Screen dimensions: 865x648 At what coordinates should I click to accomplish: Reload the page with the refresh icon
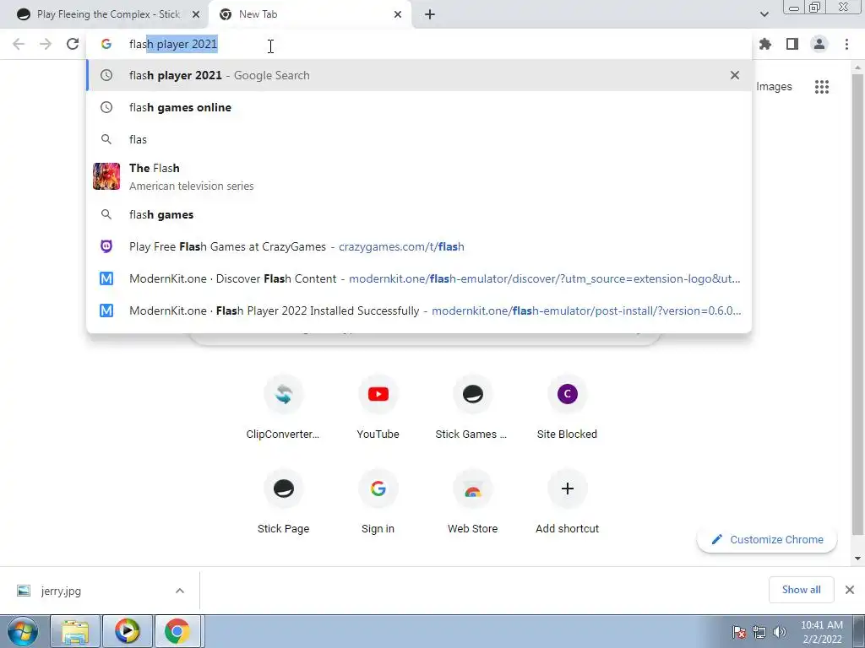pyautogui.click(x=73, y=44)
